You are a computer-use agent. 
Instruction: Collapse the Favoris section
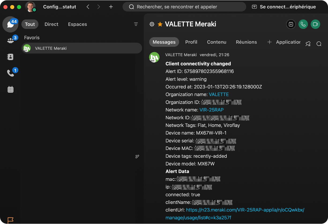[x=32, y=37]
